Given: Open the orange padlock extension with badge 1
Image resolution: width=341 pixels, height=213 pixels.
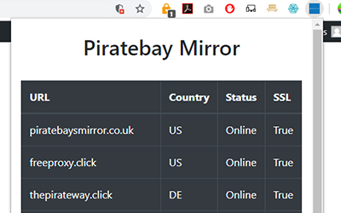Looking at the screenshot, I should click(168, 10).
